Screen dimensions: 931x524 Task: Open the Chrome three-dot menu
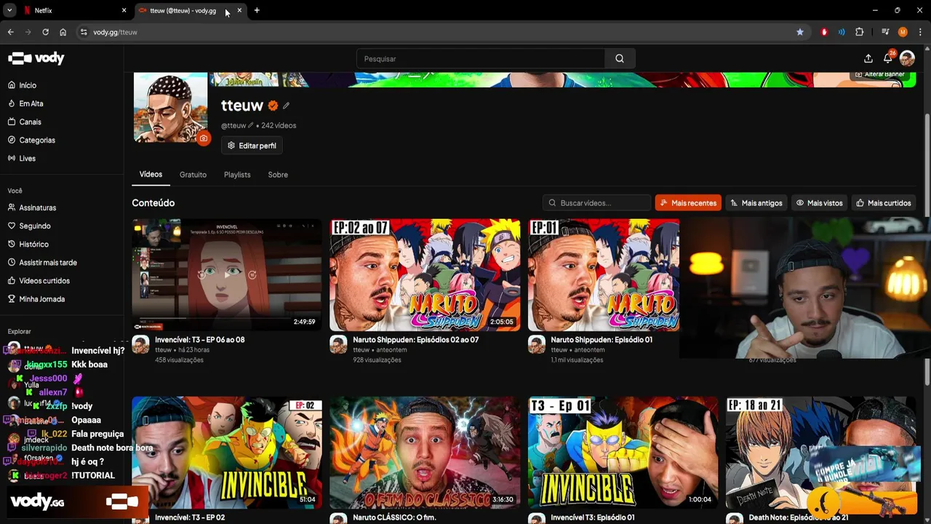[x=920, y=32]
